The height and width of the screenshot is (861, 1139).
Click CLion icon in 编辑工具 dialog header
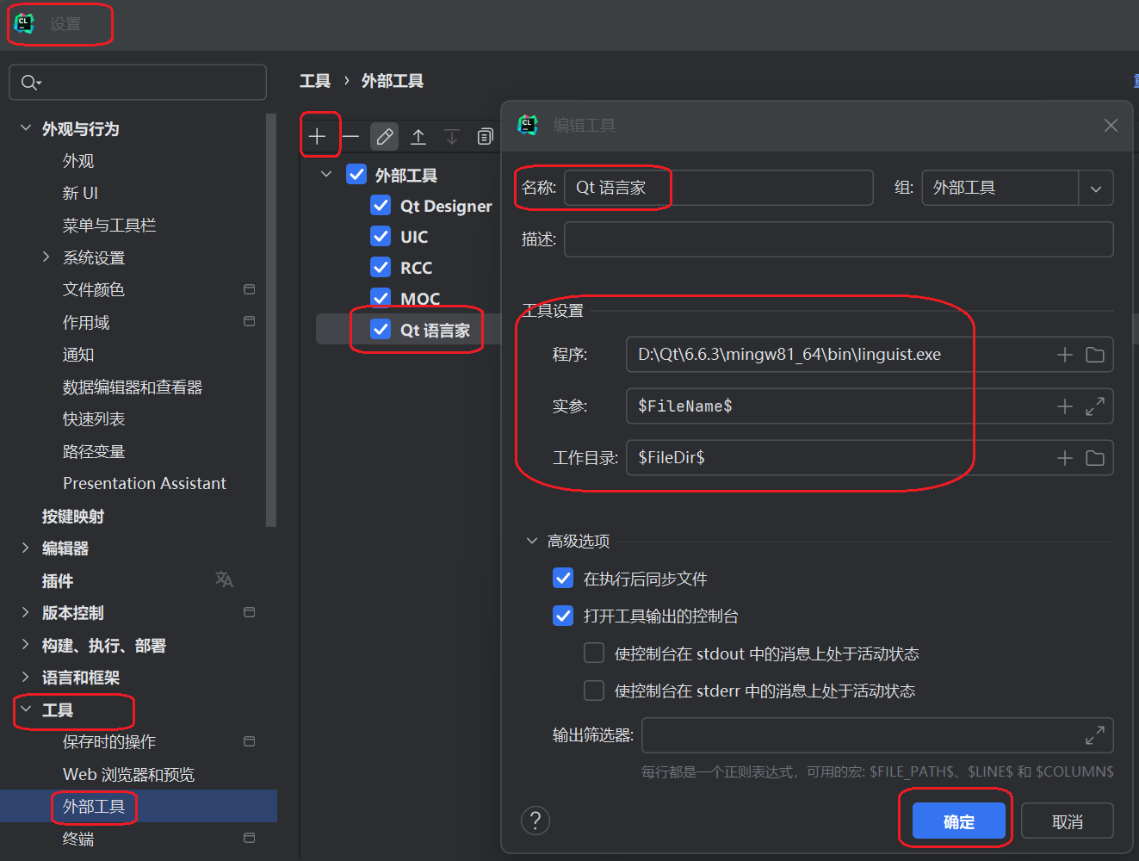[528, 125]
